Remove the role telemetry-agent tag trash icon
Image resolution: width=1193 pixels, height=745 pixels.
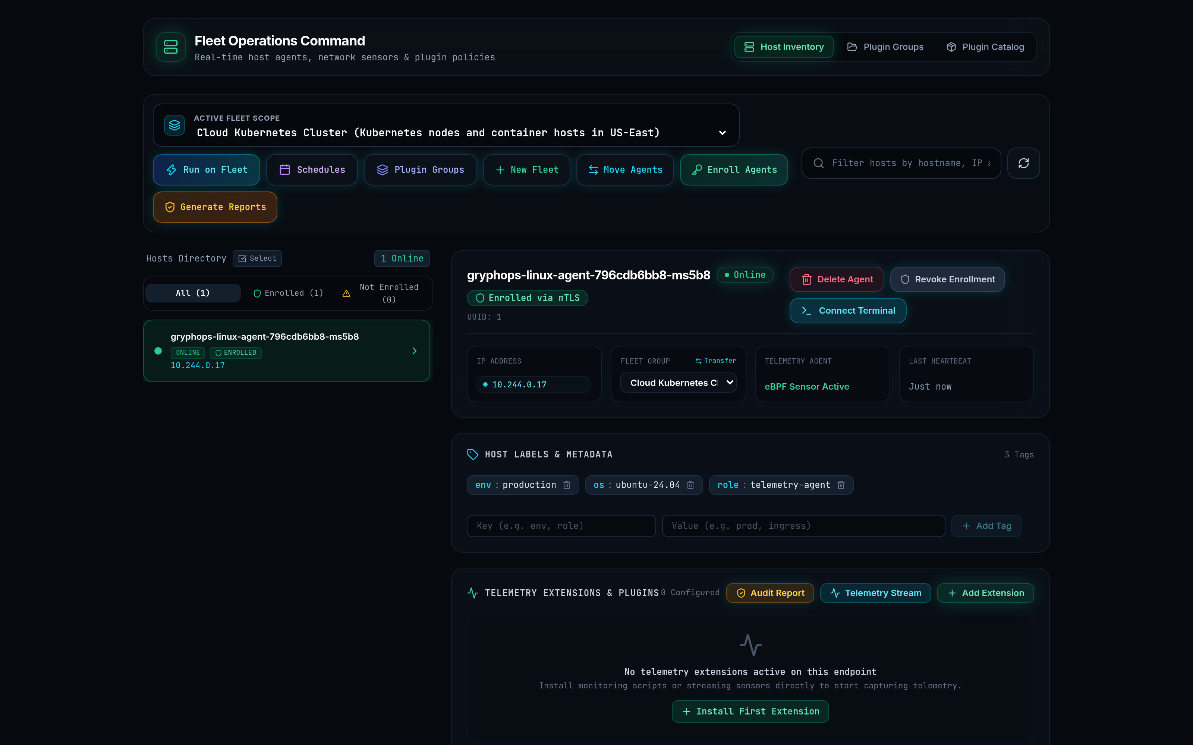coord(841,485)
